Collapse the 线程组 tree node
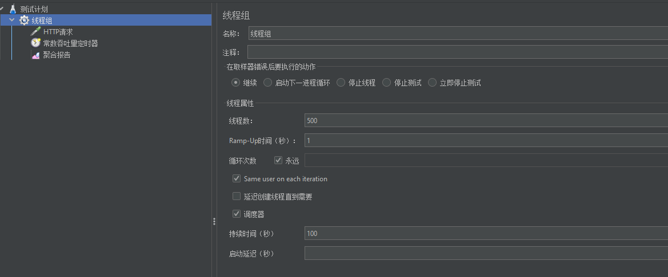The height and width of the screenshot is (277, 668). 12,21
